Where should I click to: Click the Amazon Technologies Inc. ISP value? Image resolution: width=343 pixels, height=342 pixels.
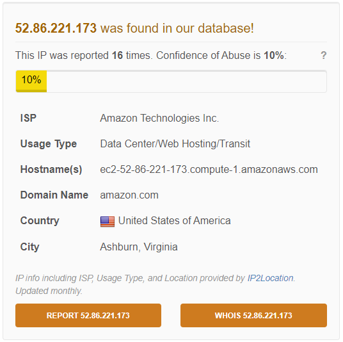click(159, 118)
